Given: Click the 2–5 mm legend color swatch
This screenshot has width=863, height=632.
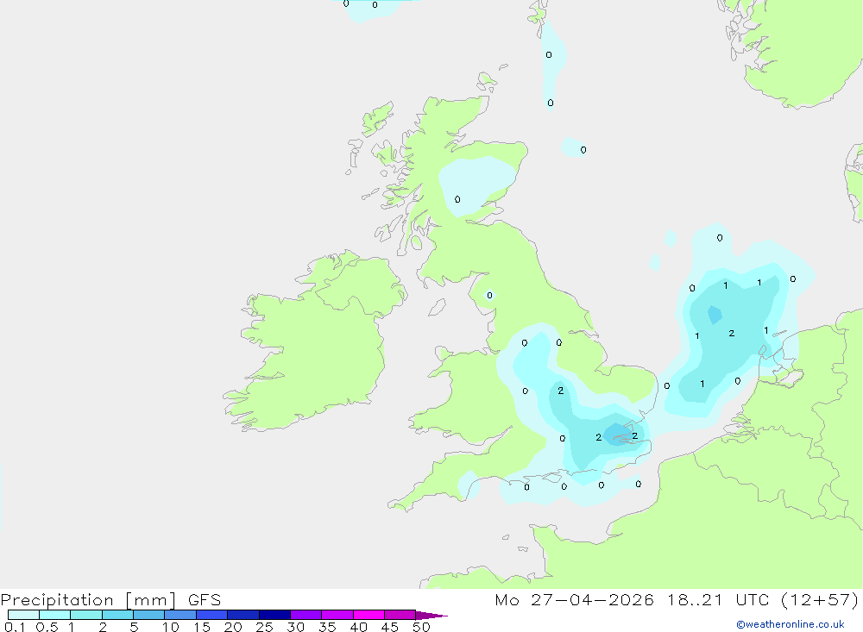Looking at the screenshot, I should (117, 615).
